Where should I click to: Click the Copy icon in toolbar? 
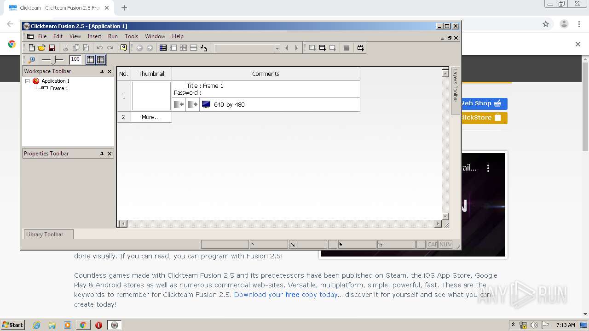tap(76, 48)
